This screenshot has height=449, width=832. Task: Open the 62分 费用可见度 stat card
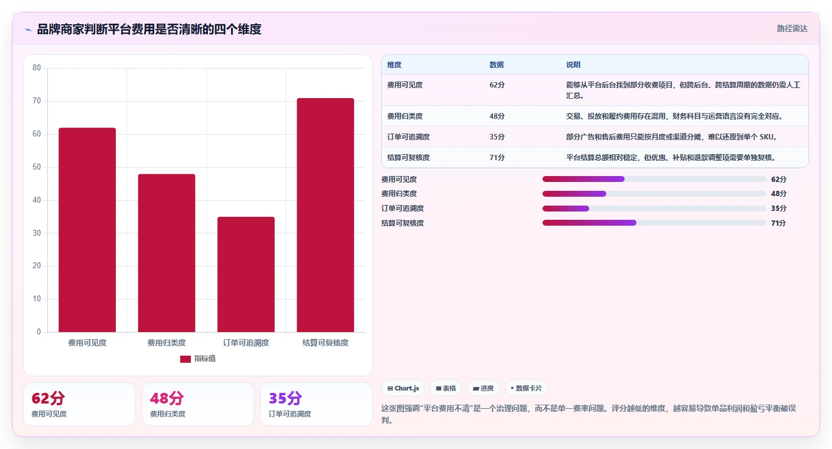point(80,404)
